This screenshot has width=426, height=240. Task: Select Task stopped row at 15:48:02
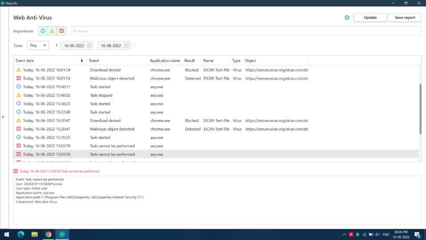(x=216, y=95)
